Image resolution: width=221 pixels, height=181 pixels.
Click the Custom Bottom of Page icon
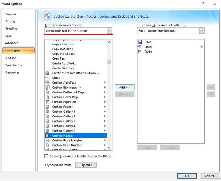pyautogui.click(x=47, y=92)
